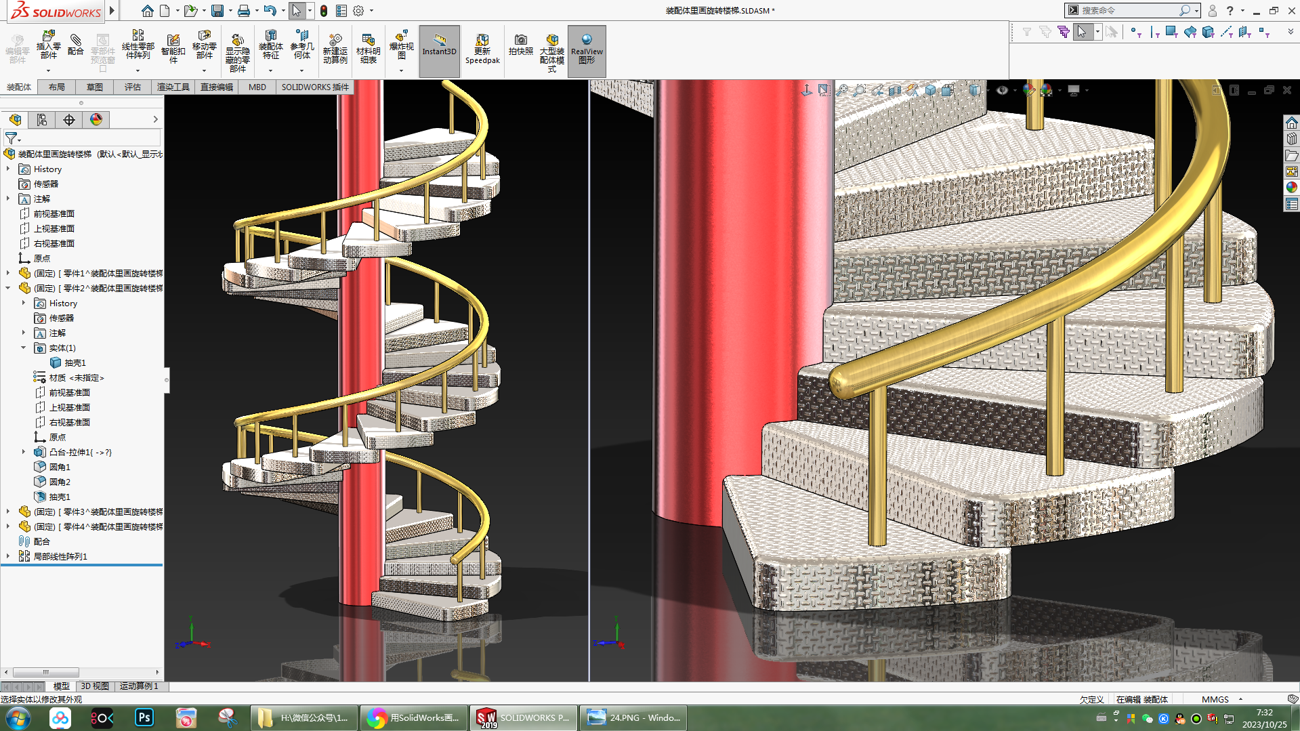Open the Insert Component dropdown arrow
The height and width of the screenshot is (731, 1300).
click(x=48, y=70)
